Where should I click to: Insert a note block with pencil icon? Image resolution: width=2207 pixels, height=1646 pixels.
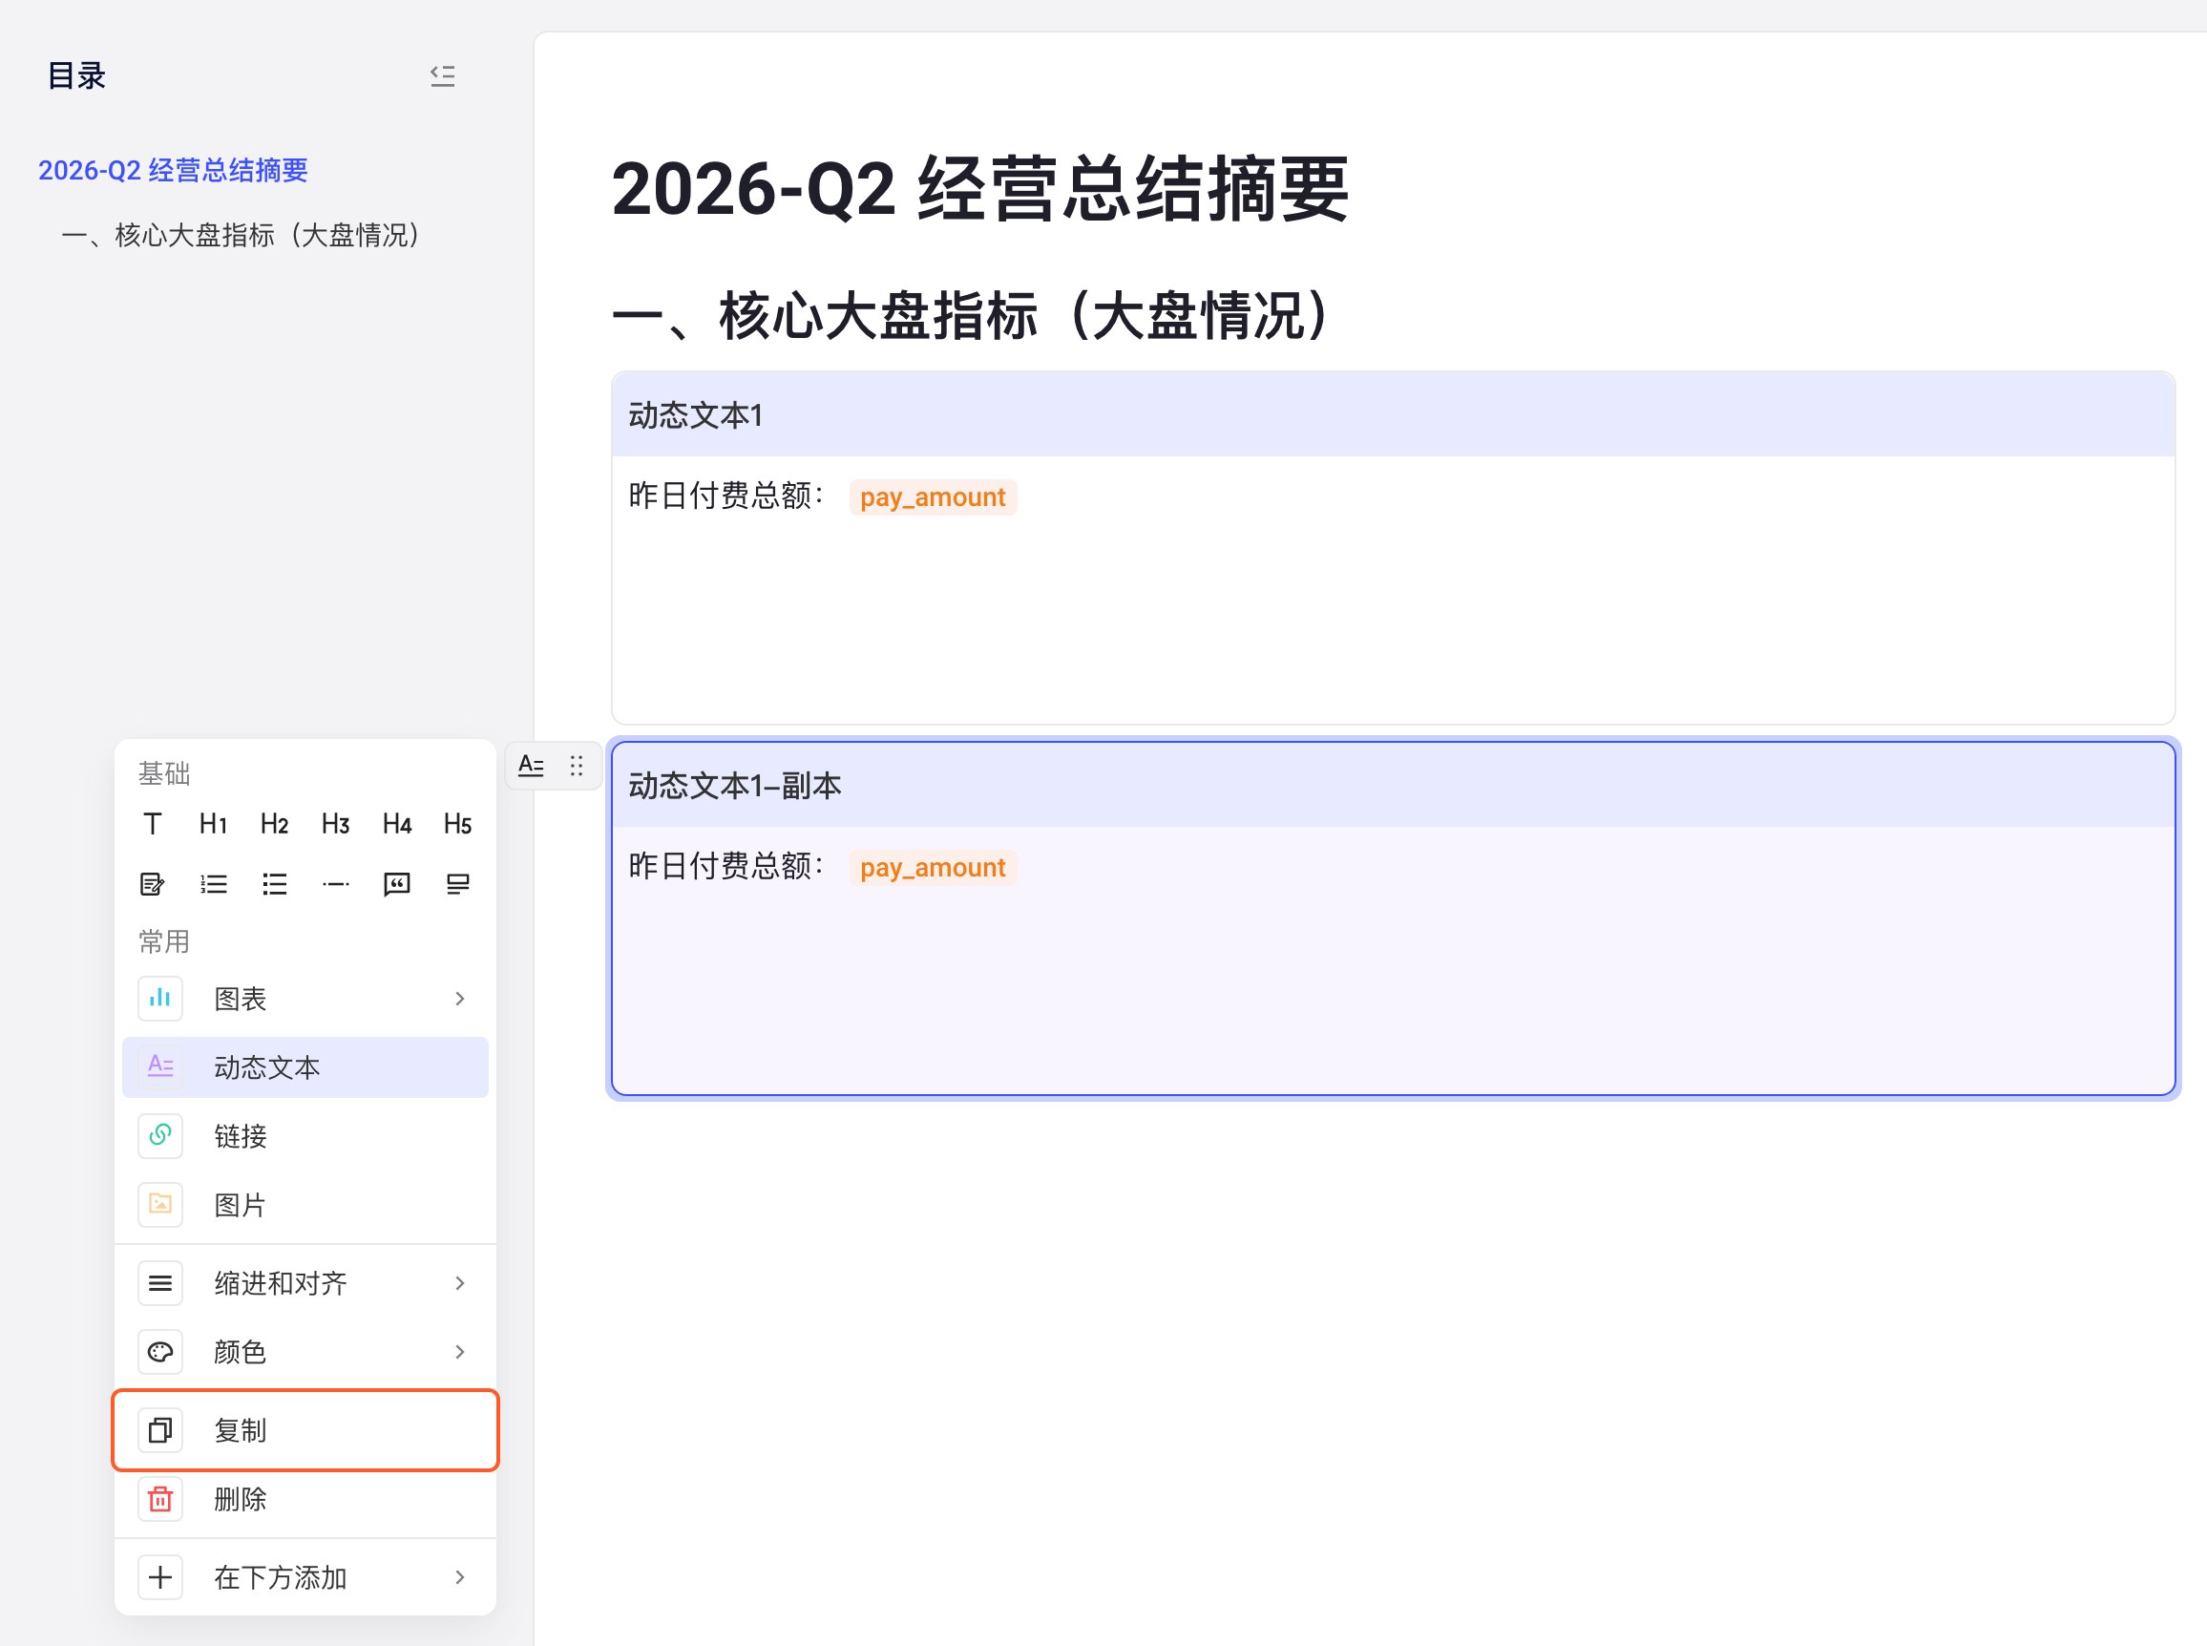click(x=153, y=884)
